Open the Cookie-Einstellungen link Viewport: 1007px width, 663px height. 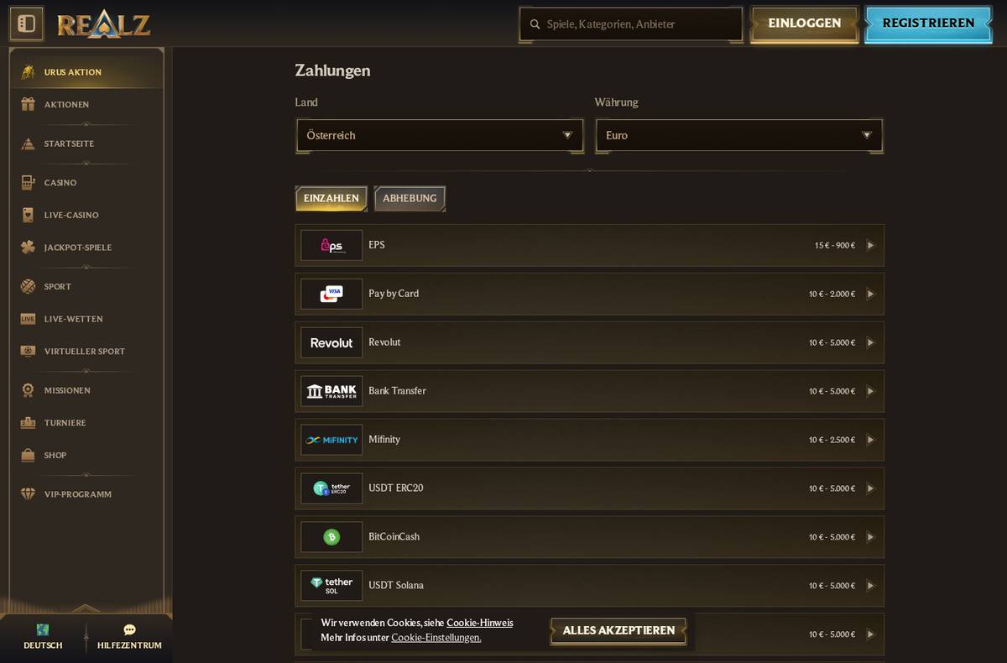(436, 638)
